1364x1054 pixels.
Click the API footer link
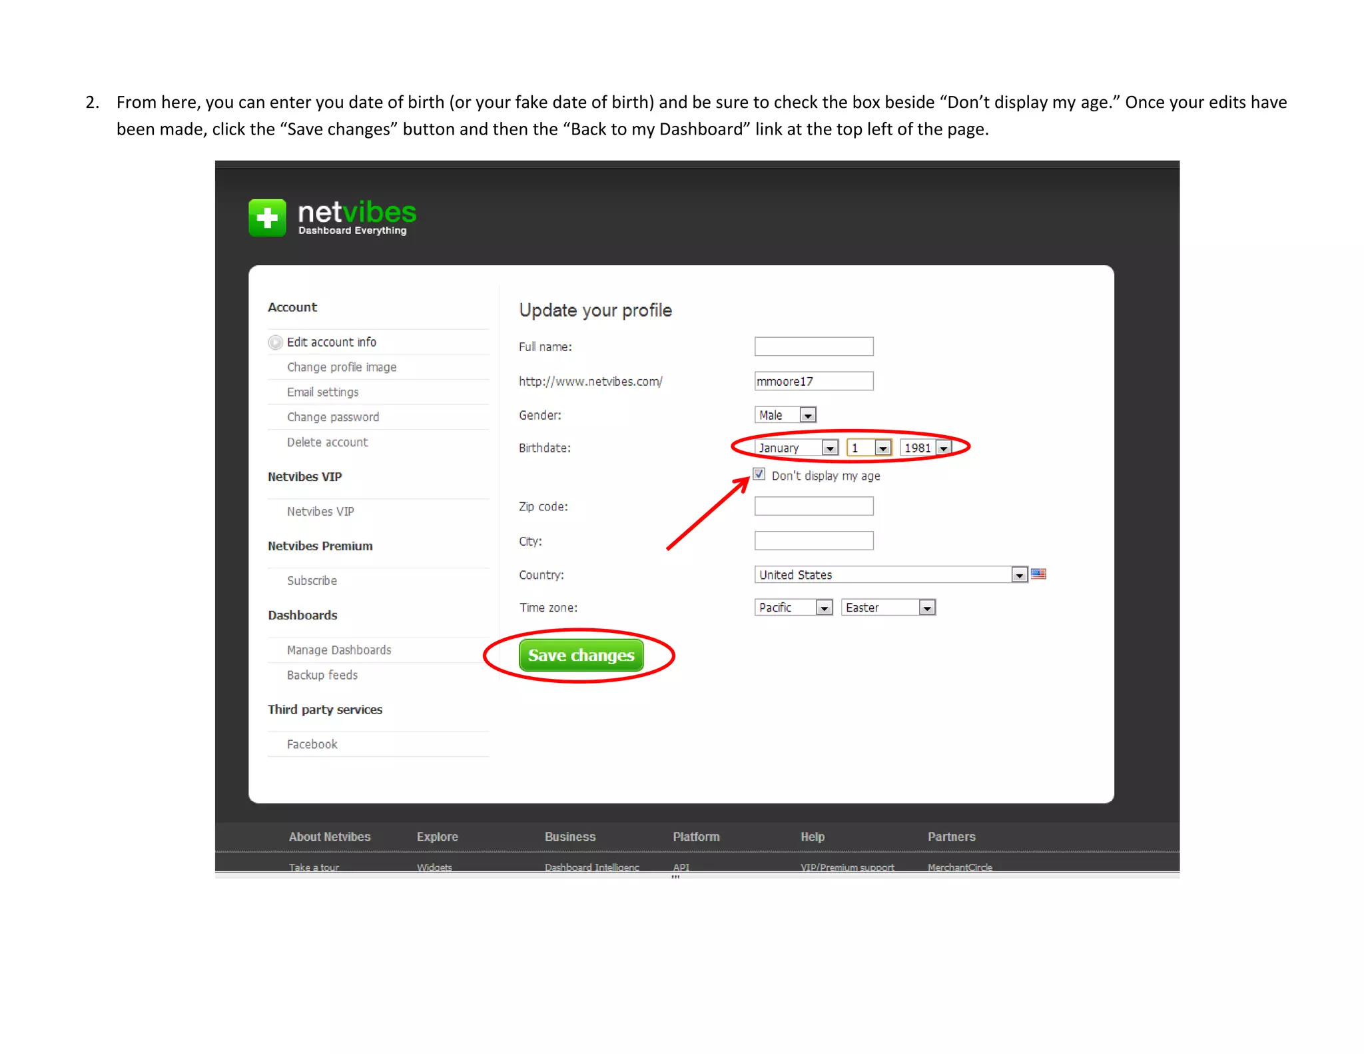coord(681,867)
